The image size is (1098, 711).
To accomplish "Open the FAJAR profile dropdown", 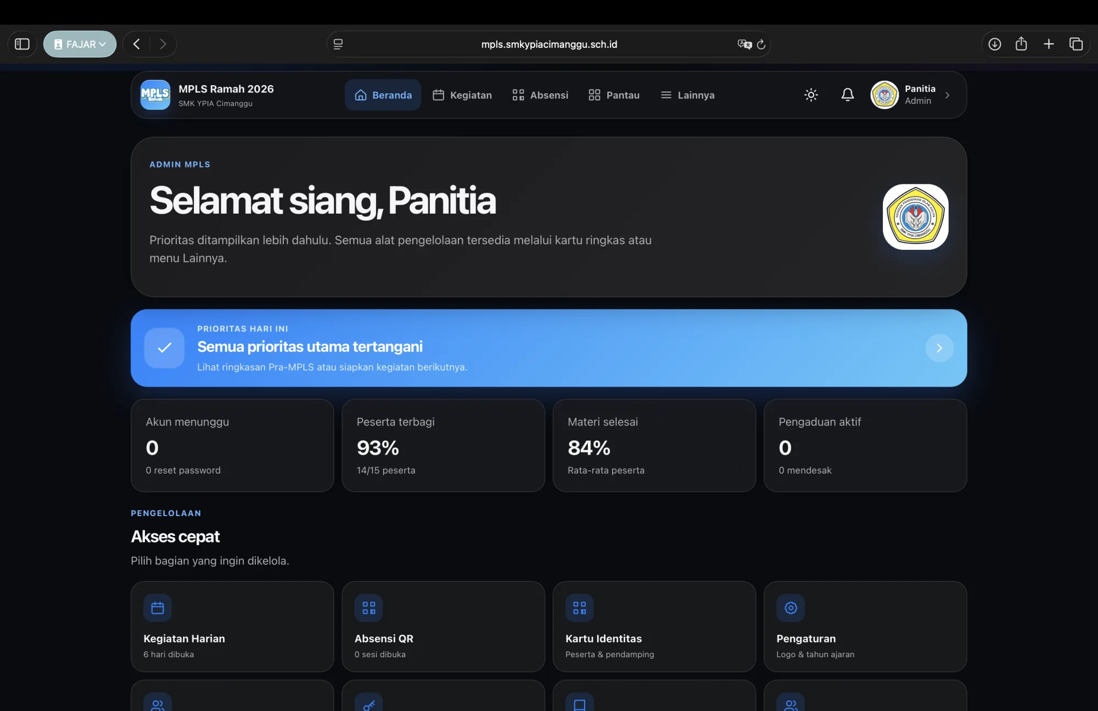I will point(80,44).
